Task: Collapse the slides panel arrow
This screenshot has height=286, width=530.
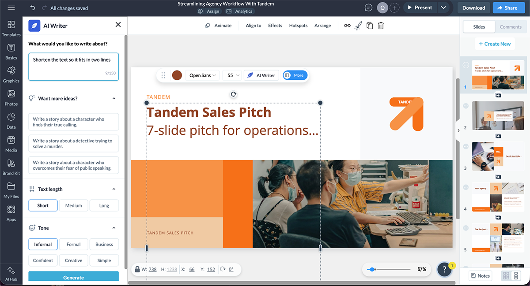Action: coord(458,130)
